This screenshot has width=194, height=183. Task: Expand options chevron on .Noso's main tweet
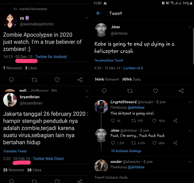click(190, 27)
